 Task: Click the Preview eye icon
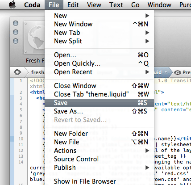(178, 72)
